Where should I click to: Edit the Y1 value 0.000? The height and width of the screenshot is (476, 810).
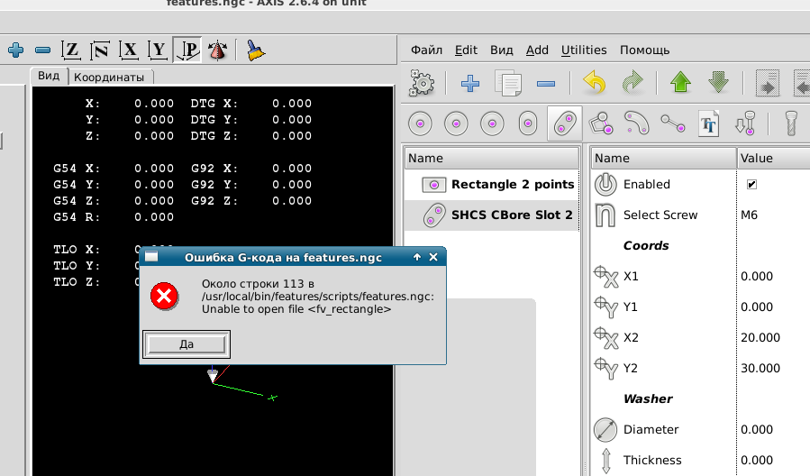757,307
